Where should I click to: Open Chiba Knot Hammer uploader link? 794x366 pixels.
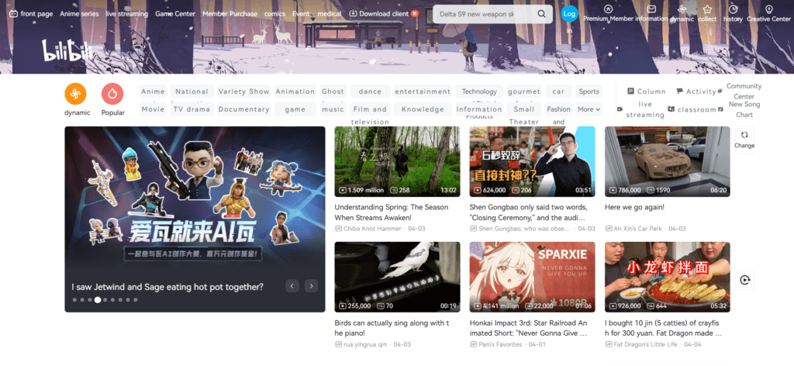(x=373, y=229)
